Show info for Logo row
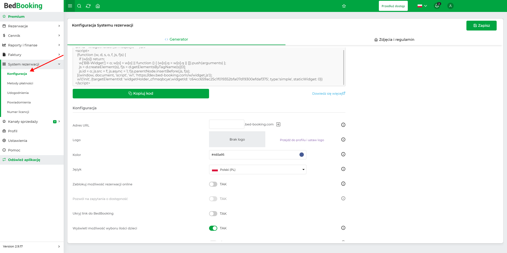Image resolution: width=507 pixels, height=253 pixels. click(x=343, y=139)
